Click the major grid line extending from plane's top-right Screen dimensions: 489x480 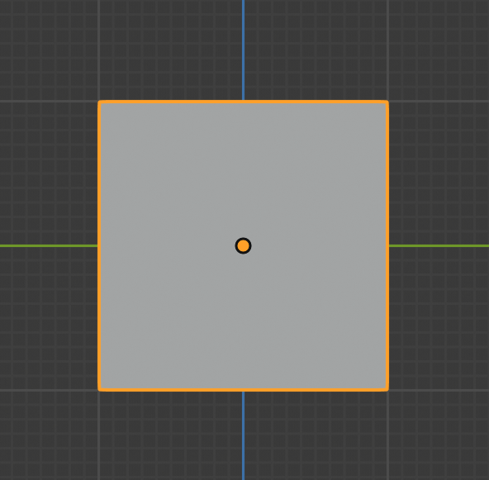[x=439, y=102]
